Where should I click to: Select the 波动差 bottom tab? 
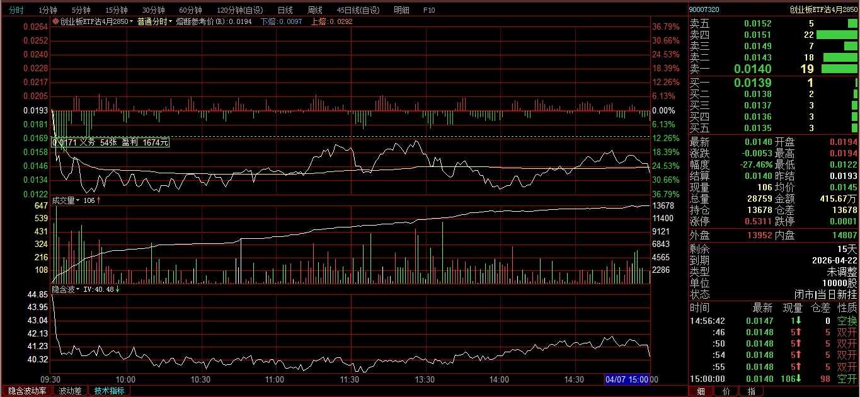70,391
